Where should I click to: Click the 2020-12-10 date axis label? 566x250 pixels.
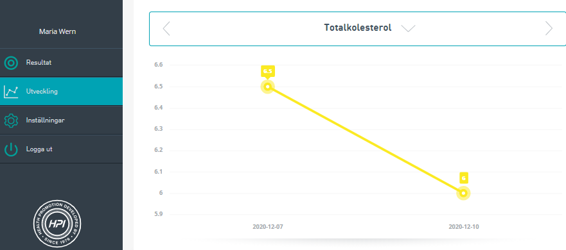point(464,227)
